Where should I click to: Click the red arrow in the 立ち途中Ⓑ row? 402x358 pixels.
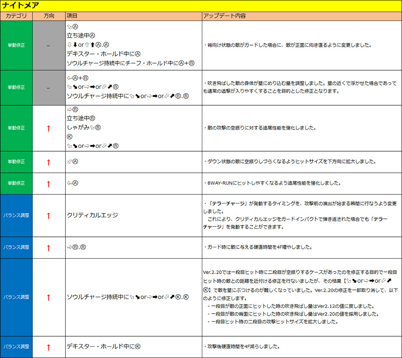point(49,128)
